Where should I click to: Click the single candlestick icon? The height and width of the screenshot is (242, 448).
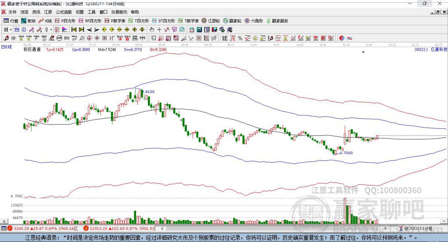(x=46, y=30)
